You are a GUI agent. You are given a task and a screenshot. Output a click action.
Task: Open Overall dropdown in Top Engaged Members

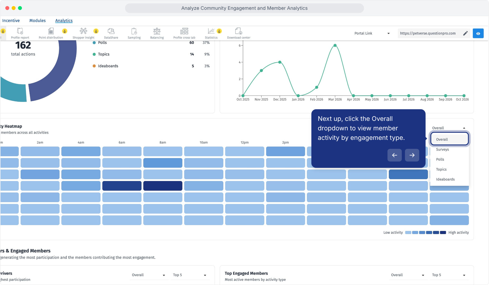(x=408, y=275)
